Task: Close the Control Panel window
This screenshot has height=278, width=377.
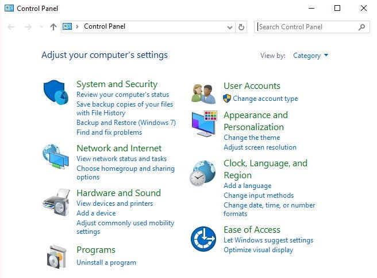Action: click(364, 8)
